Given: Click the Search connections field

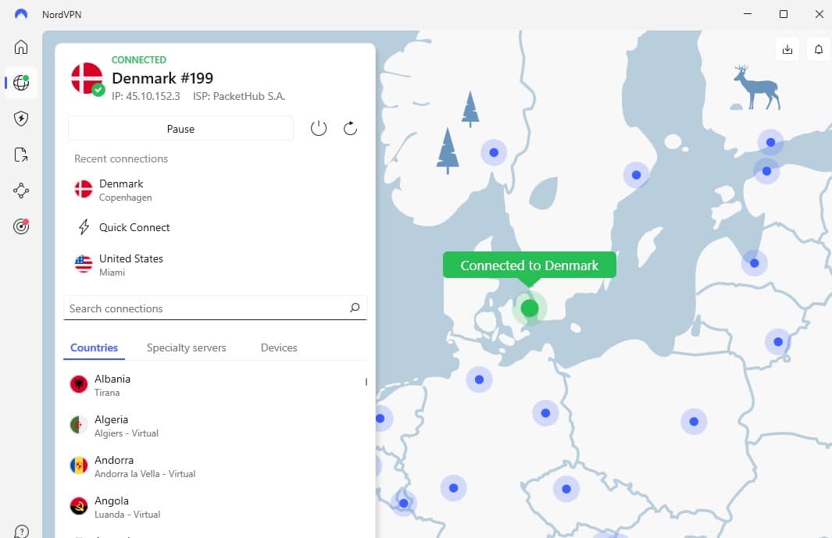Looking at the screenshot, I should pyautogui.click(x=215, y=308).
